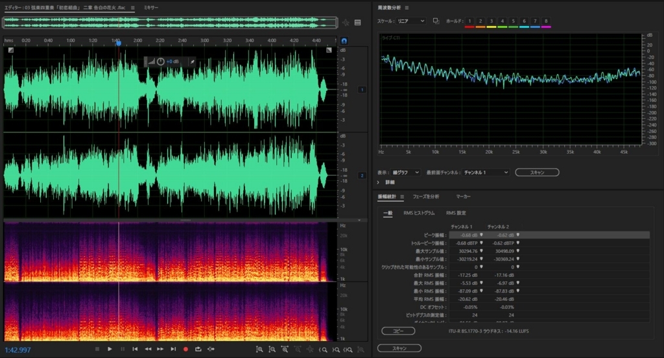
Task: Click Zoom to Selection icon
Action: coord(348,350)
